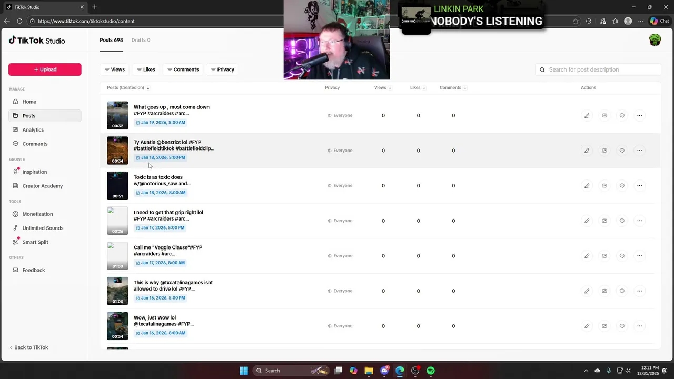The height and width of the screenshot is (379, 674).
Task: View comments icon for 'Veggie Clause' post
Action: pos(622,256)
